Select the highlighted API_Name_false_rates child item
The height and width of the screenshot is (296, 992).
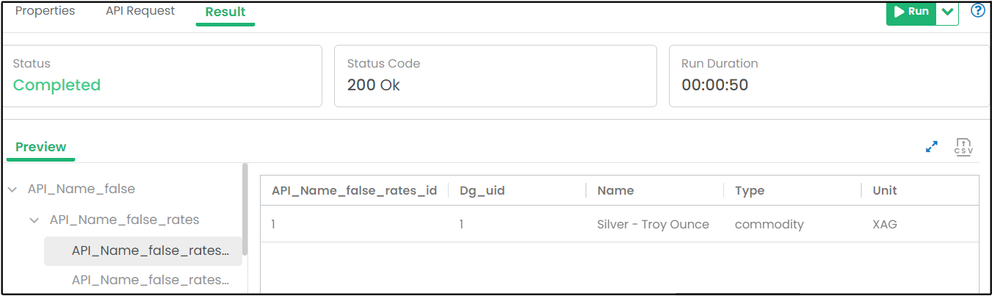point(150,251)
